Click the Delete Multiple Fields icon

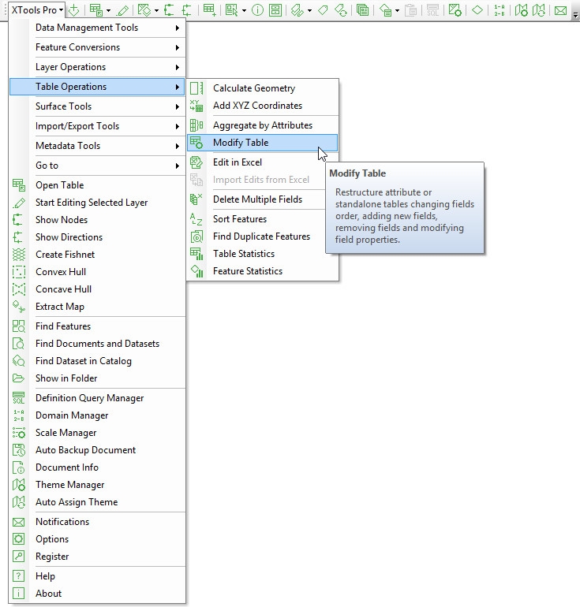[196, 199]
